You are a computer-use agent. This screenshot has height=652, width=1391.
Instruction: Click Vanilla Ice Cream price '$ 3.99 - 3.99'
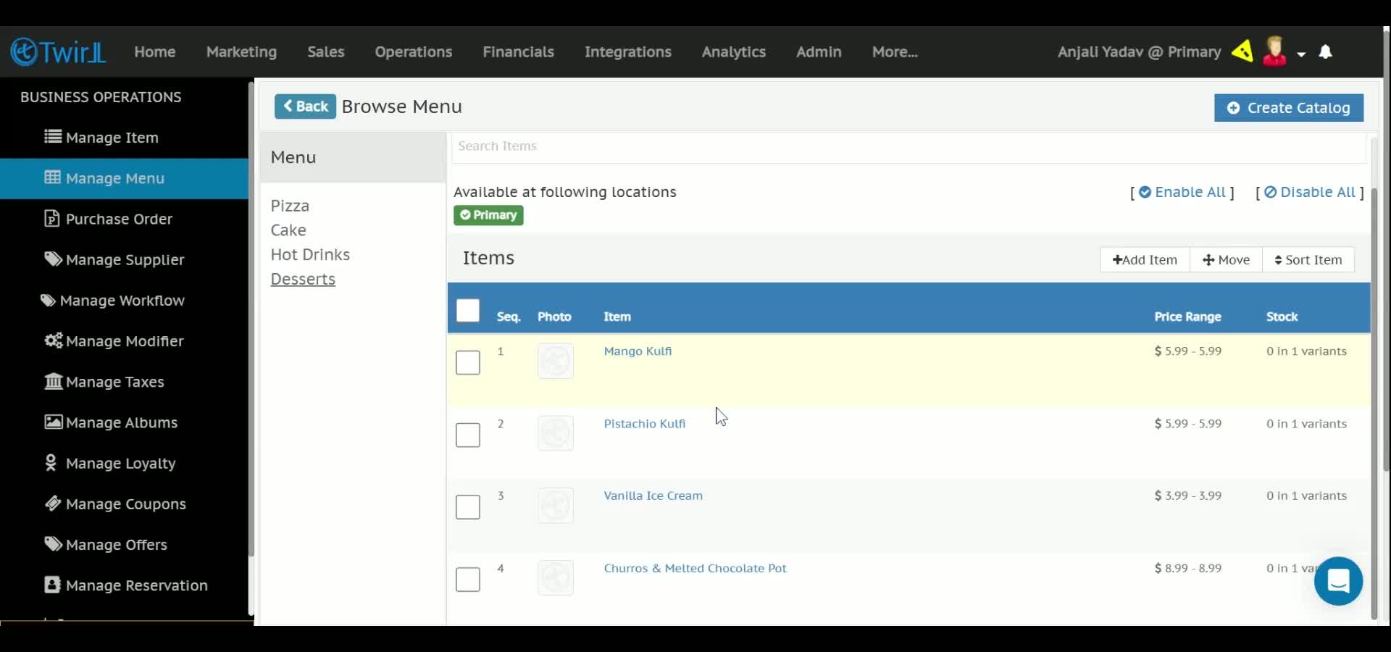click(x=1188, y=496)
